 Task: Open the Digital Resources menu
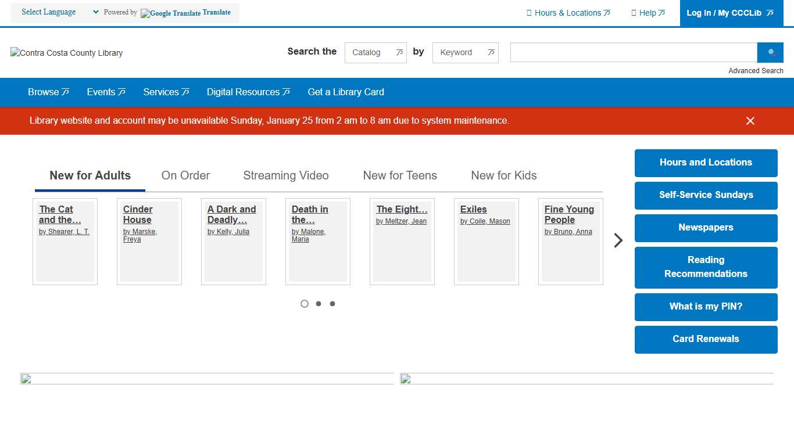tap(248, 92)
